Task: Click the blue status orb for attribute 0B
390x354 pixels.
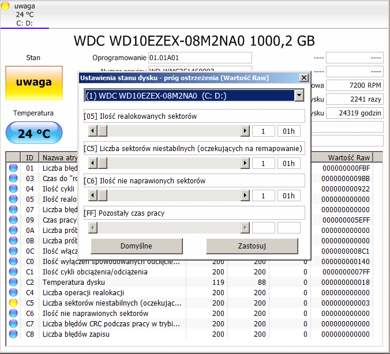Action: coord(13,240)
